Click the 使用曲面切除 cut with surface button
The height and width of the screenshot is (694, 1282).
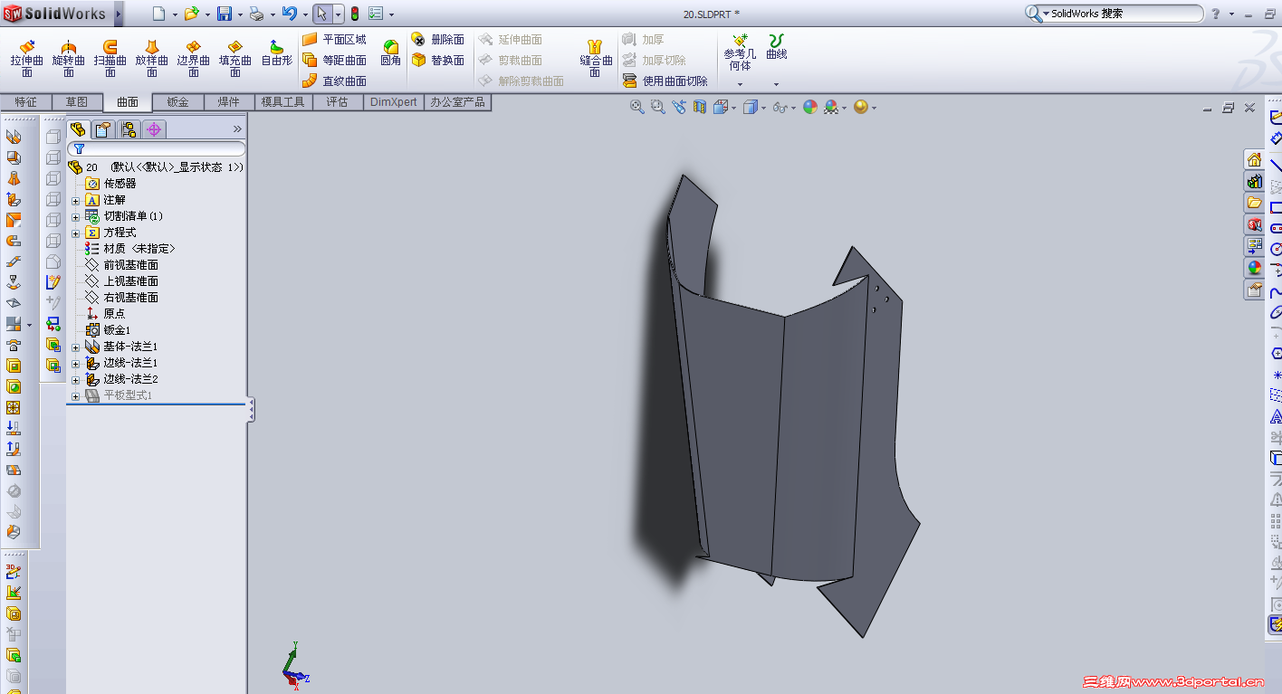(x=665, y=81)
